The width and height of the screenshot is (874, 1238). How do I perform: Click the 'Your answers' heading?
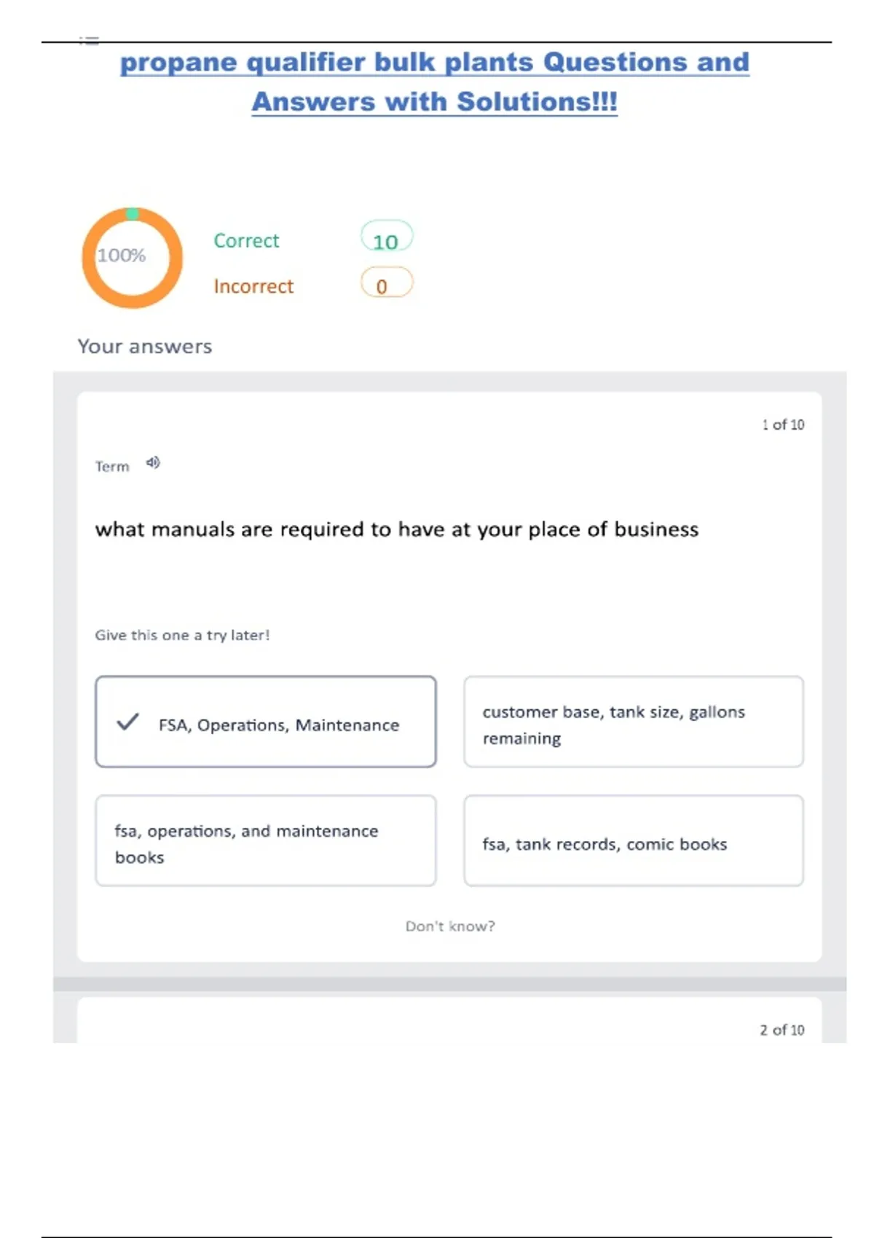(145, 347)
